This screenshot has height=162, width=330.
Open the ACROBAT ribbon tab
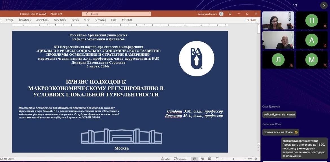pos(127,20)
